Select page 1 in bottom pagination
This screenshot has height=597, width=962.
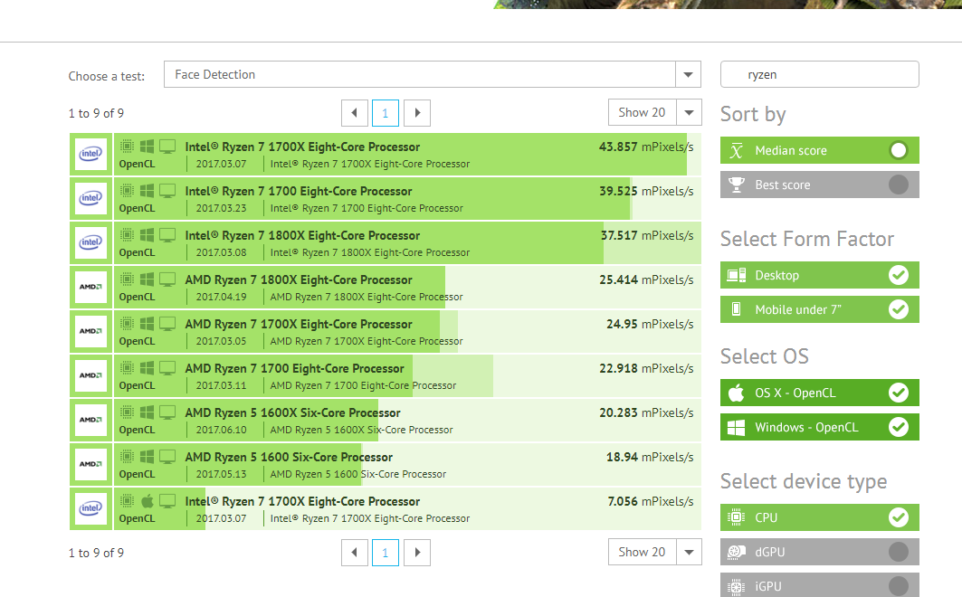pos(386,553)
